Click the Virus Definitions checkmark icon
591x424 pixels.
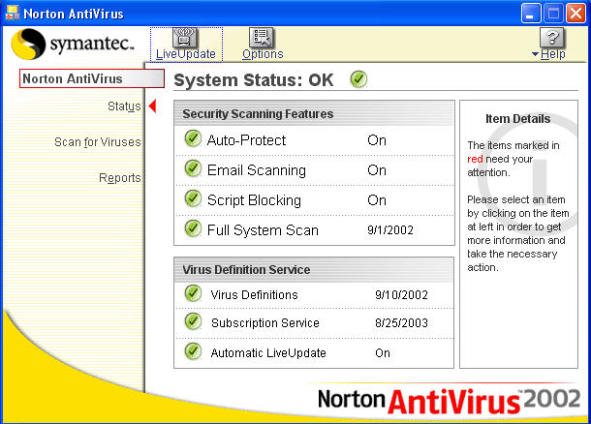click(192, 293)
